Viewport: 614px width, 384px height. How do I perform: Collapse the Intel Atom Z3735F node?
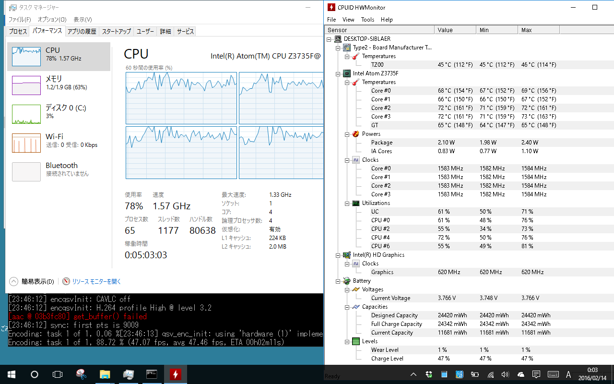pyautogui.click(x=338, y=73)
